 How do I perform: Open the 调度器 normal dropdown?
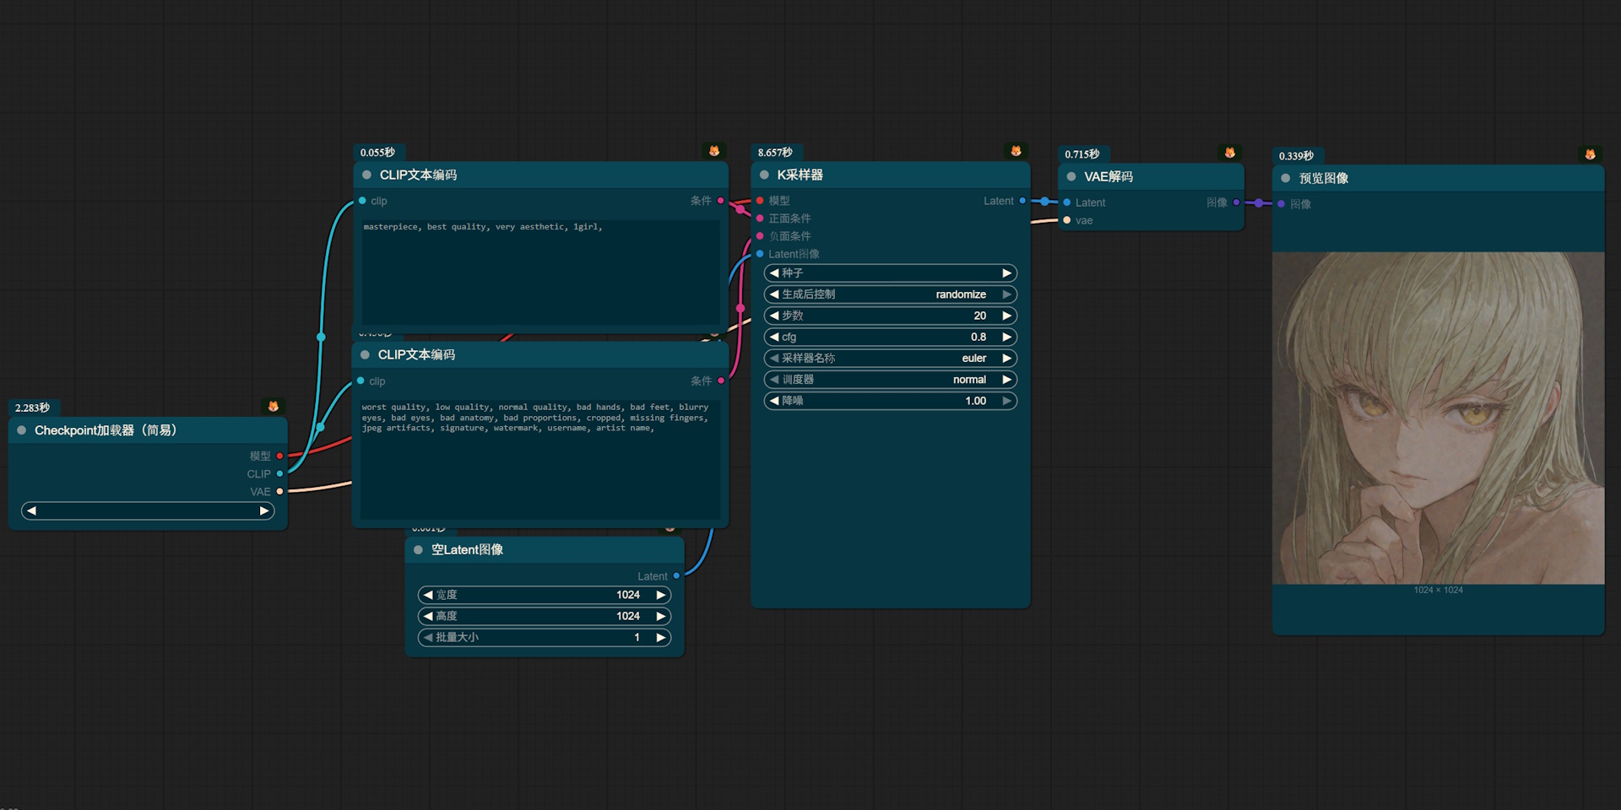pyautogui.click(x=890, y=380)
